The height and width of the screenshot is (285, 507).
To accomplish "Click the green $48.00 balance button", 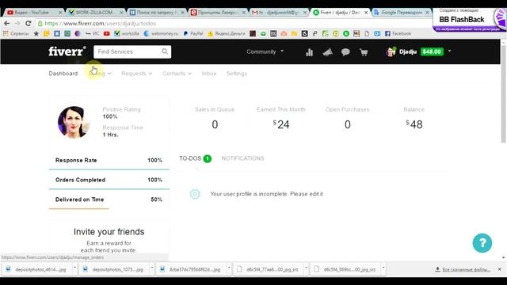I will click(x=432, y=51).
